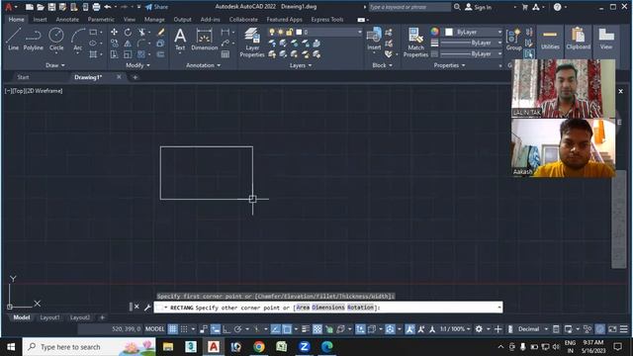Open the Parametric ribbon tab
This screenshot has height=356, width=633.
coord(101,20)
